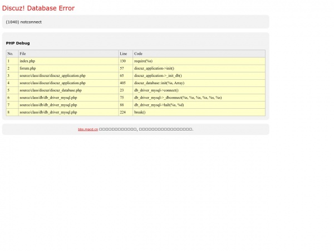Click row number 6 cell

12,98
